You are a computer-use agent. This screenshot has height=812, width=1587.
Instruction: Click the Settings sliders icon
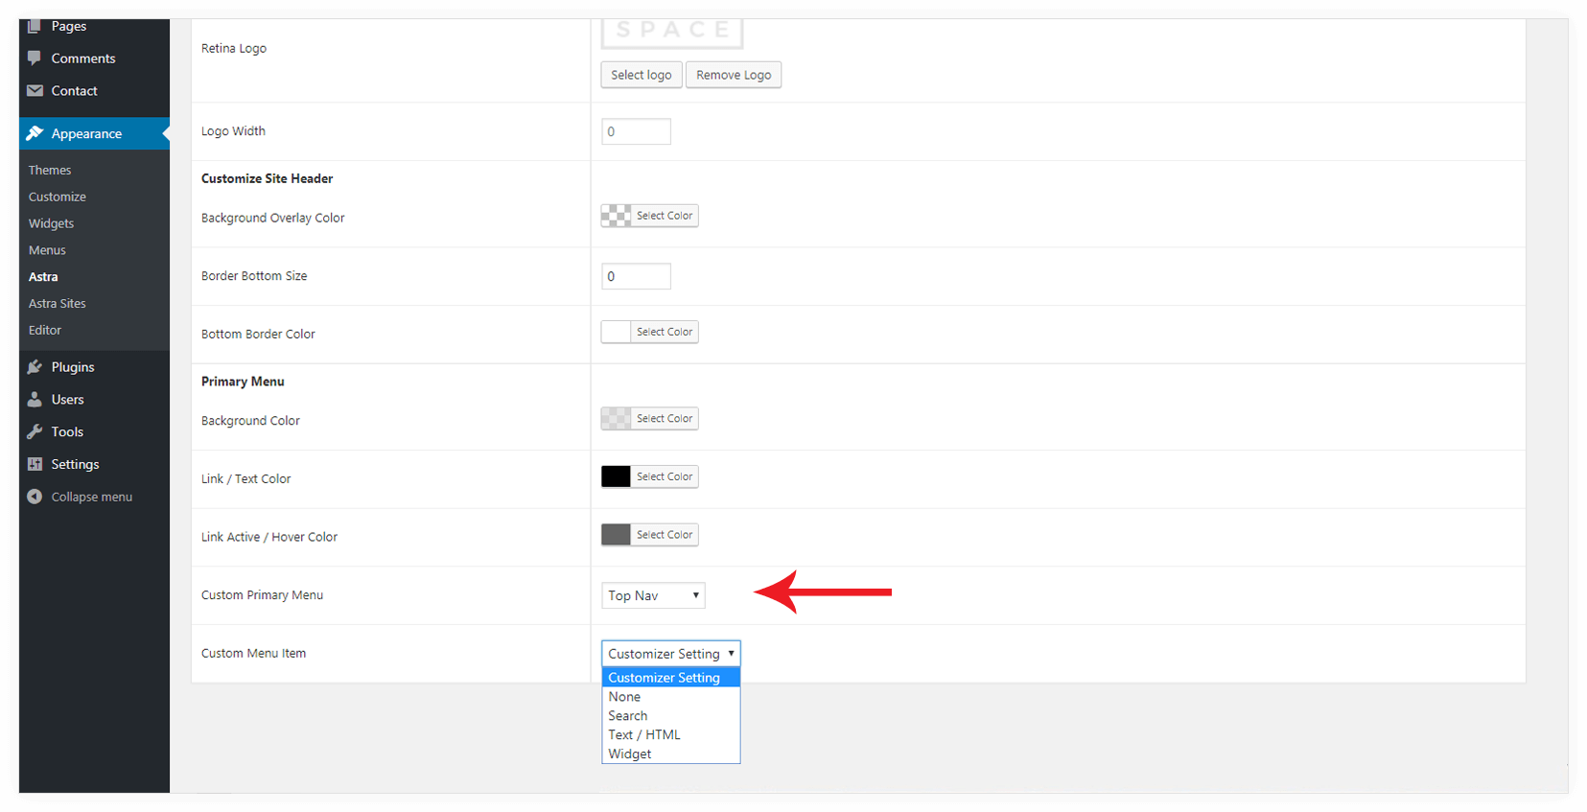point(35,465)
